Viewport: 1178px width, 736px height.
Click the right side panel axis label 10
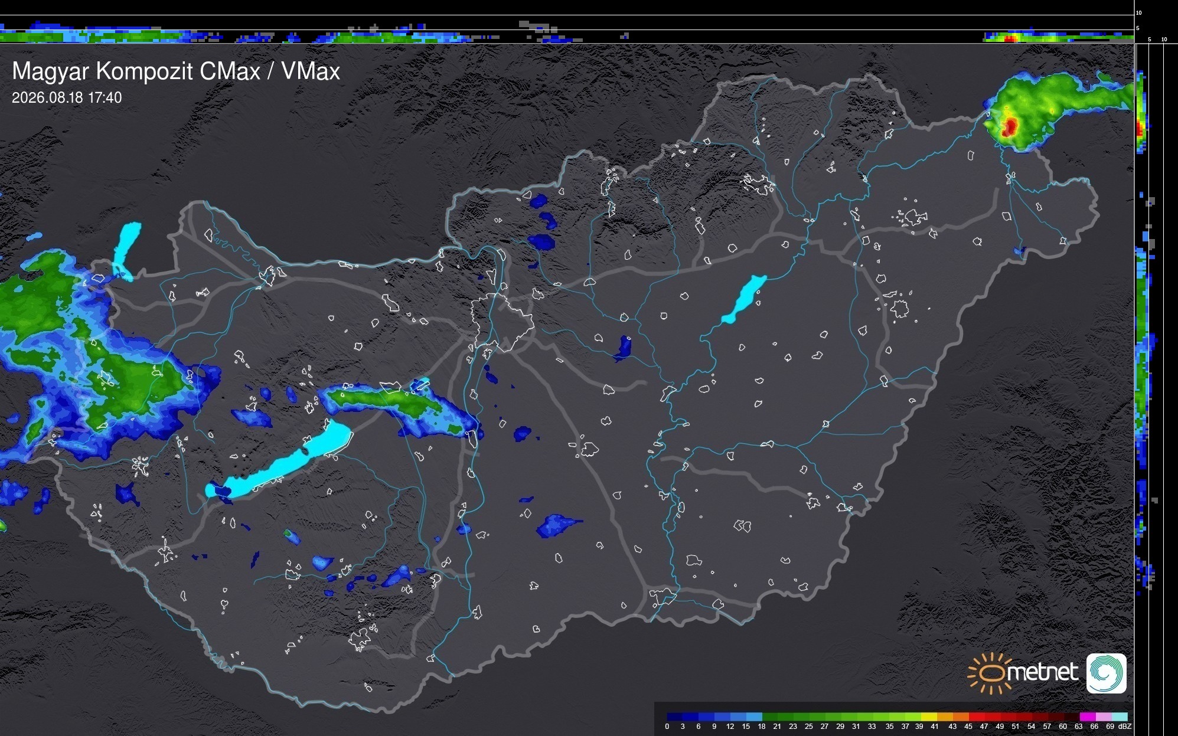click(1164, 40)
